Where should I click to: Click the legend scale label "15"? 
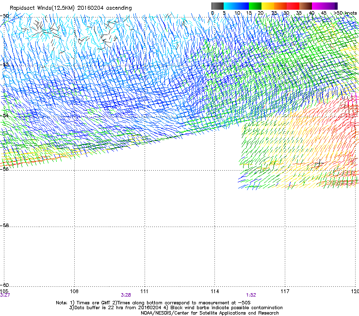coord(249,13)
